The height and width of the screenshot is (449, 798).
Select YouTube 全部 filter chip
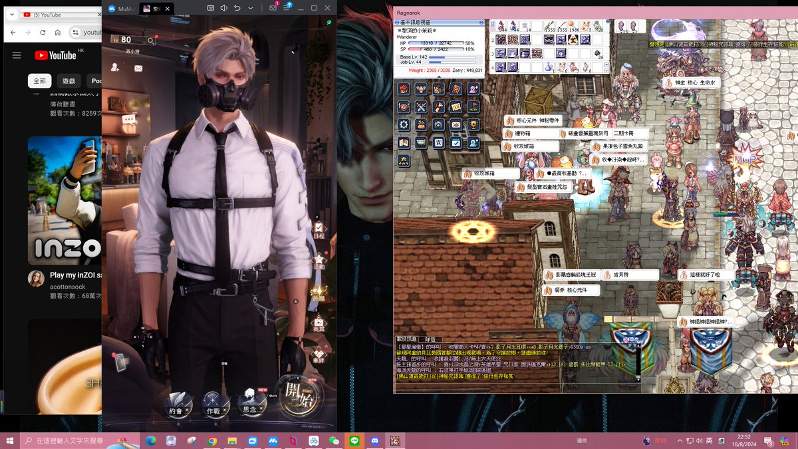pos(40,80)
